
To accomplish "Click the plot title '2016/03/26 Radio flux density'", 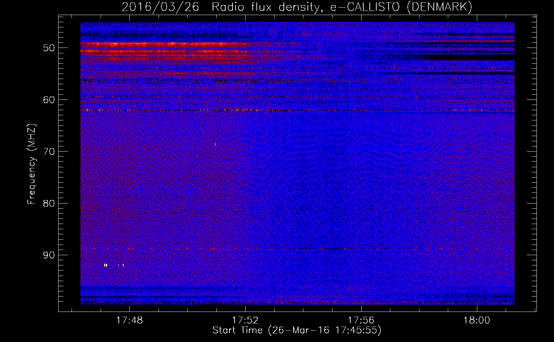I will (220, 7).
